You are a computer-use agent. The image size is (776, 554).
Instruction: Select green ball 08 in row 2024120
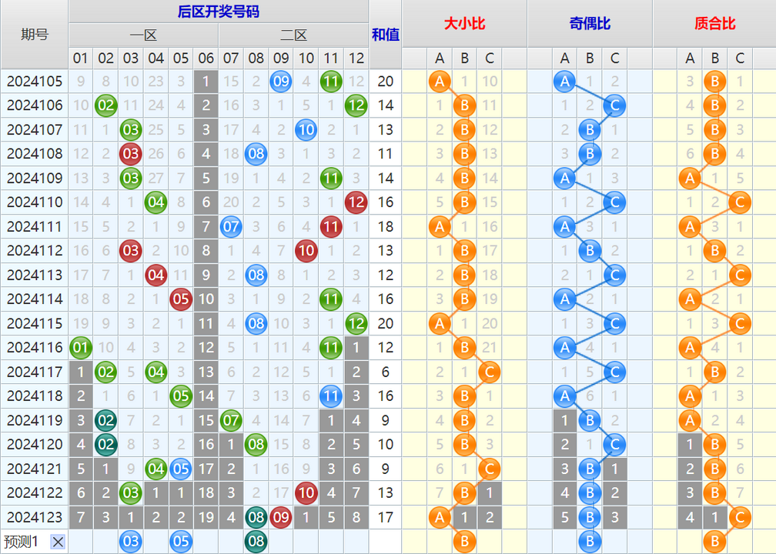coord(256,445)
